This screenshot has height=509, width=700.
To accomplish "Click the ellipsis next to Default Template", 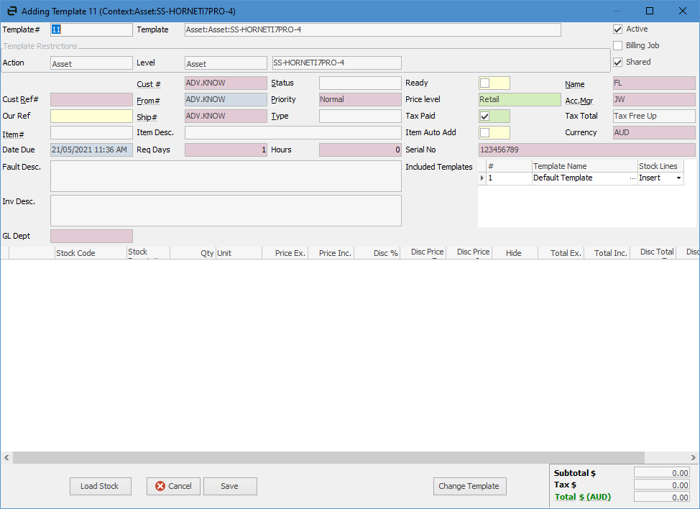I will [632, 178].
